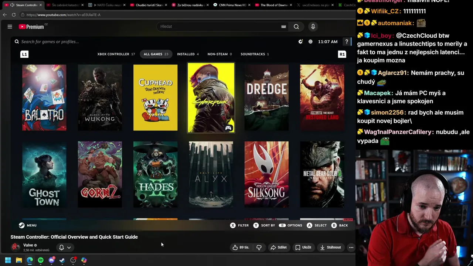Open Microsoft Edge from the taskbar
This screenshot has width=473, height=266.
coord(30,260)
